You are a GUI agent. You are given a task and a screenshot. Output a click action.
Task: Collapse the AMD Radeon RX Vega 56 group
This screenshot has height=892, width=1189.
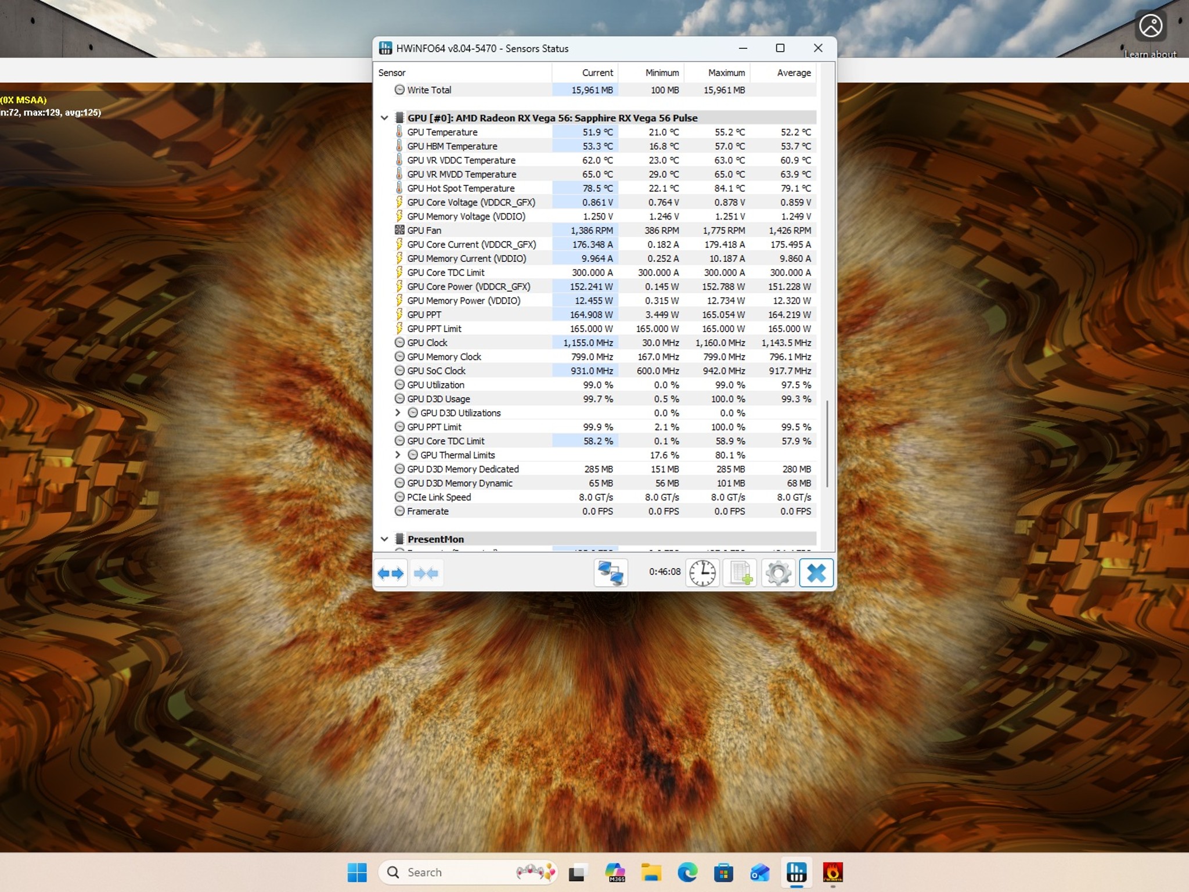pyautogui.click(x=384, y=118)
